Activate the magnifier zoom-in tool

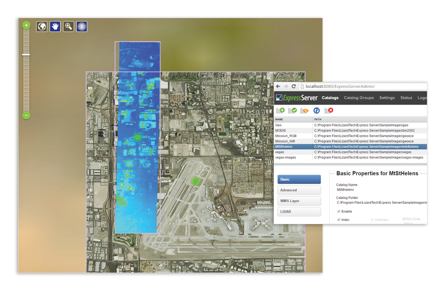tap(68, 27)
